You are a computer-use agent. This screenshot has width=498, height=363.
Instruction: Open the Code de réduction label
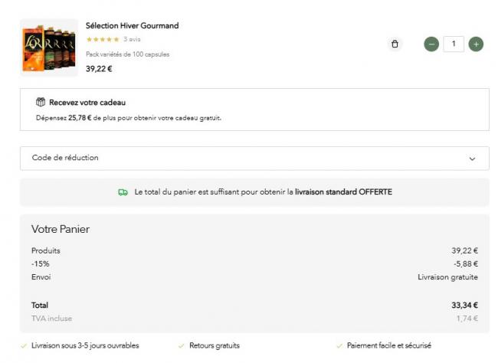65,158
